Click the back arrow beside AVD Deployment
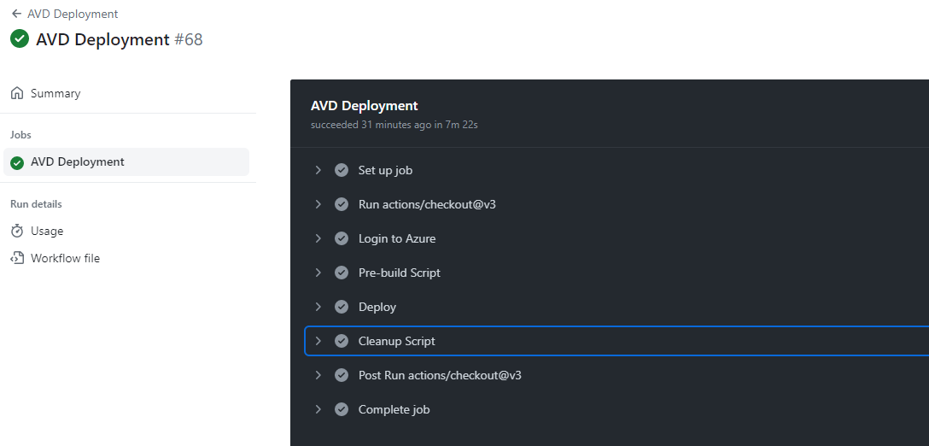 tap(17, 15)
